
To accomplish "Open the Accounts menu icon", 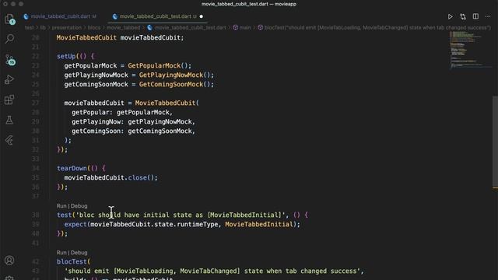I will click(x=9, y=260).
